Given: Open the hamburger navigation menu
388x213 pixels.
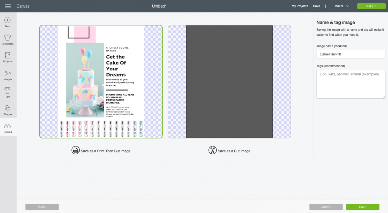Looking at the screenshot, I should [x=8, y=6].
